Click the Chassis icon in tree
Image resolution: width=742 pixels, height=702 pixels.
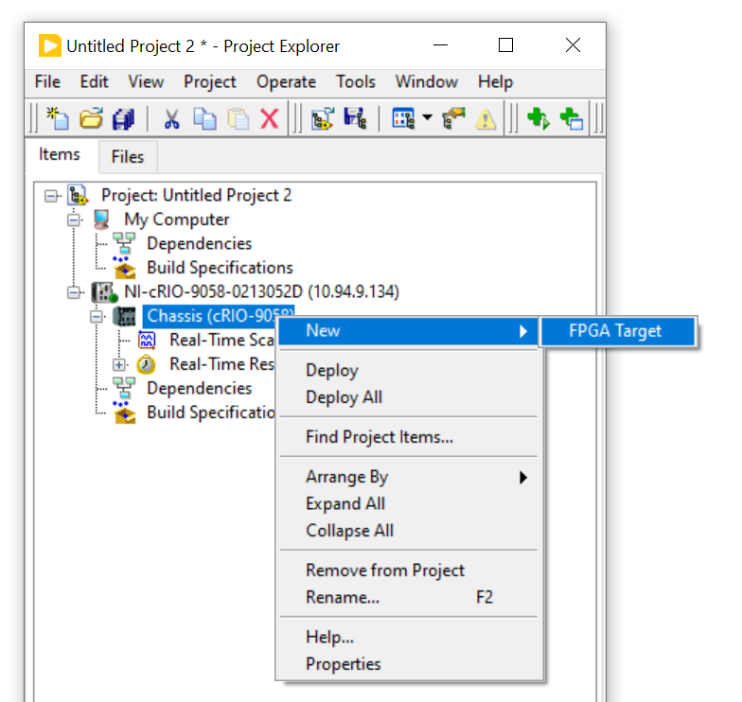tap(125, 316)
